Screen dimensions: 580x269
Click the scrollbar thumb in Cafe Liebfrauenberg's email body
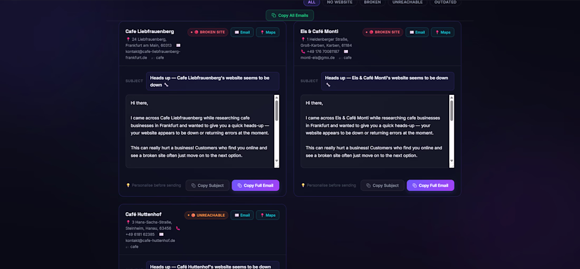pos(276,111)
